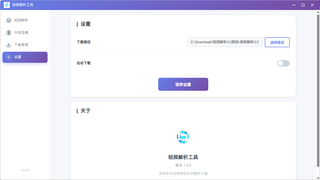
Task: Enable the 自动下载 toggle switch
Action: pyautogui.click(x=283, y=63)
